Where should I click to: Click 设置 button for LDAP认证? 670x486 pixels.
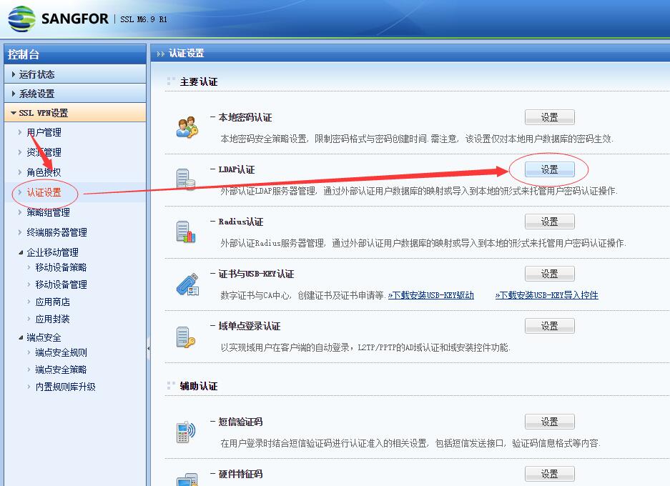point(549,169)
